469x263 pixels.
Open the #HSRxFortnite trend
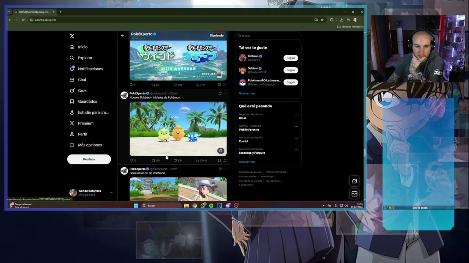(249, 130)
